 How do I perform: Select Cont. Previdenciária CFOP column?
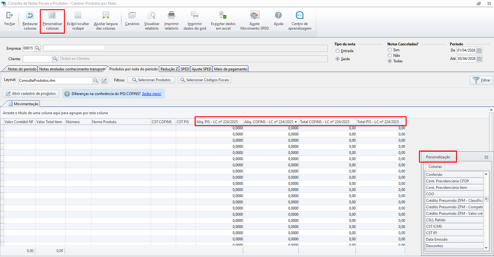[454, 181]
